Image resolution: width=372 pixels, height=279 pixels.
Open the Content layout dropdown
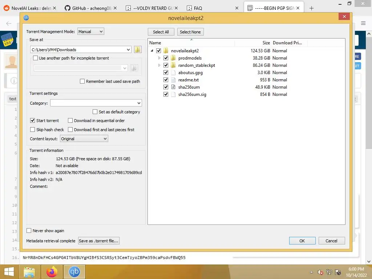(x=84, y=139)
